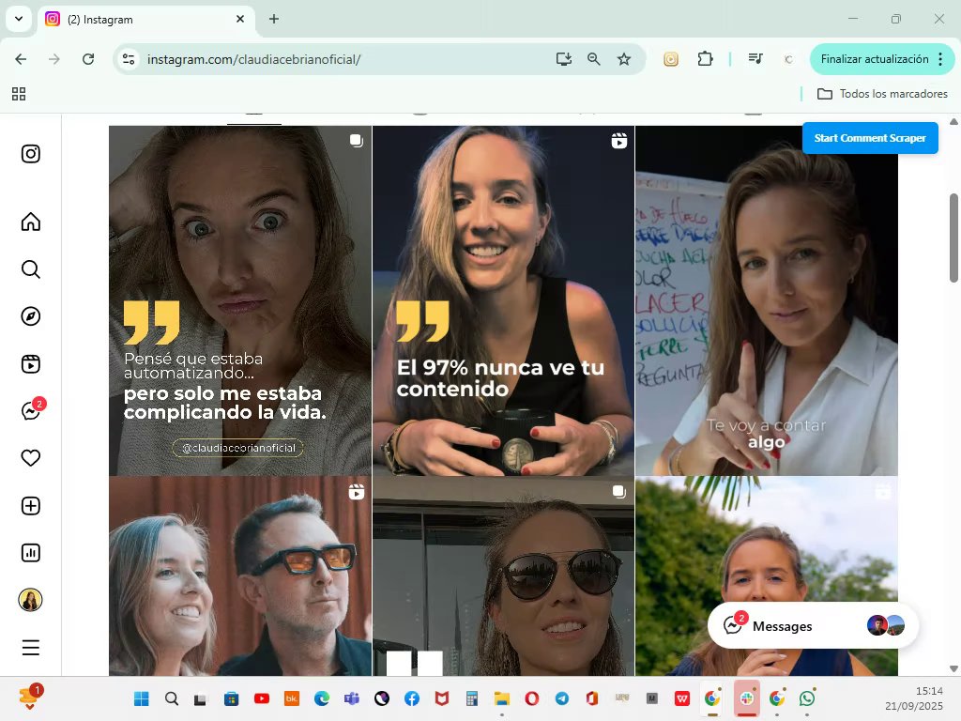Open Windows taskbar search
961x721 pixels.
(172, 698)
